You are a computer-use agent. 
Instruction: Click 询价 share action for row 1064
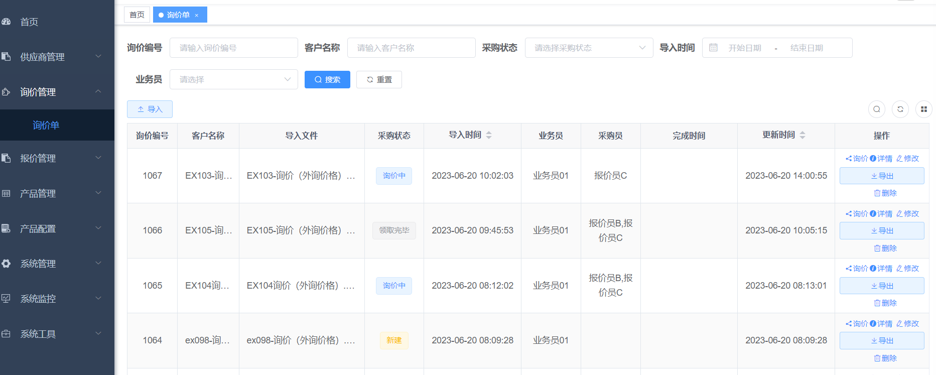pyautogui.click(x=857, y=323)
